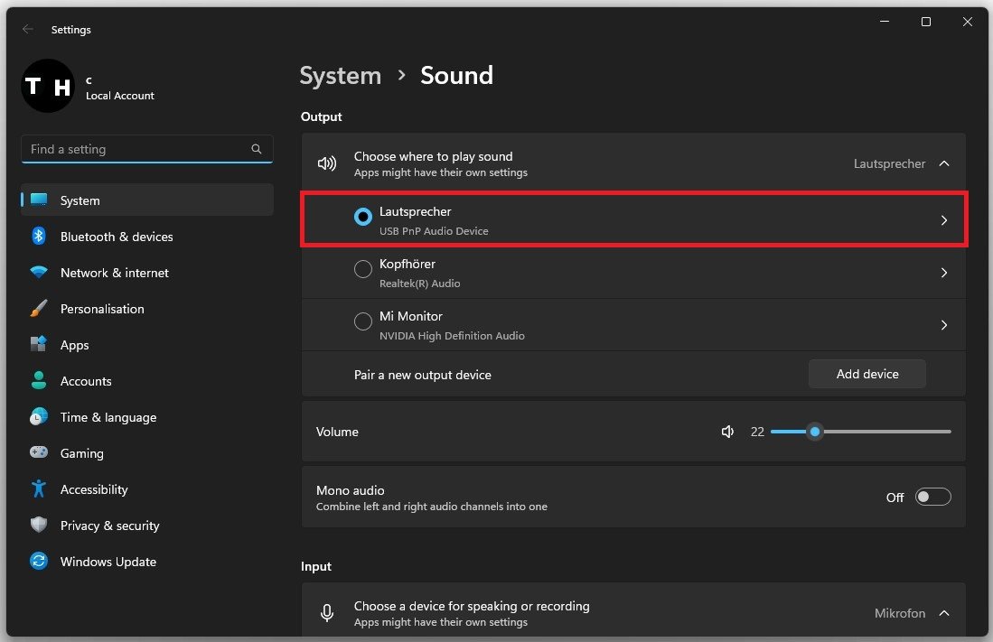Click the Find a setting search box
This screenshot has height=642, width=993.
(x=136, y=149)
